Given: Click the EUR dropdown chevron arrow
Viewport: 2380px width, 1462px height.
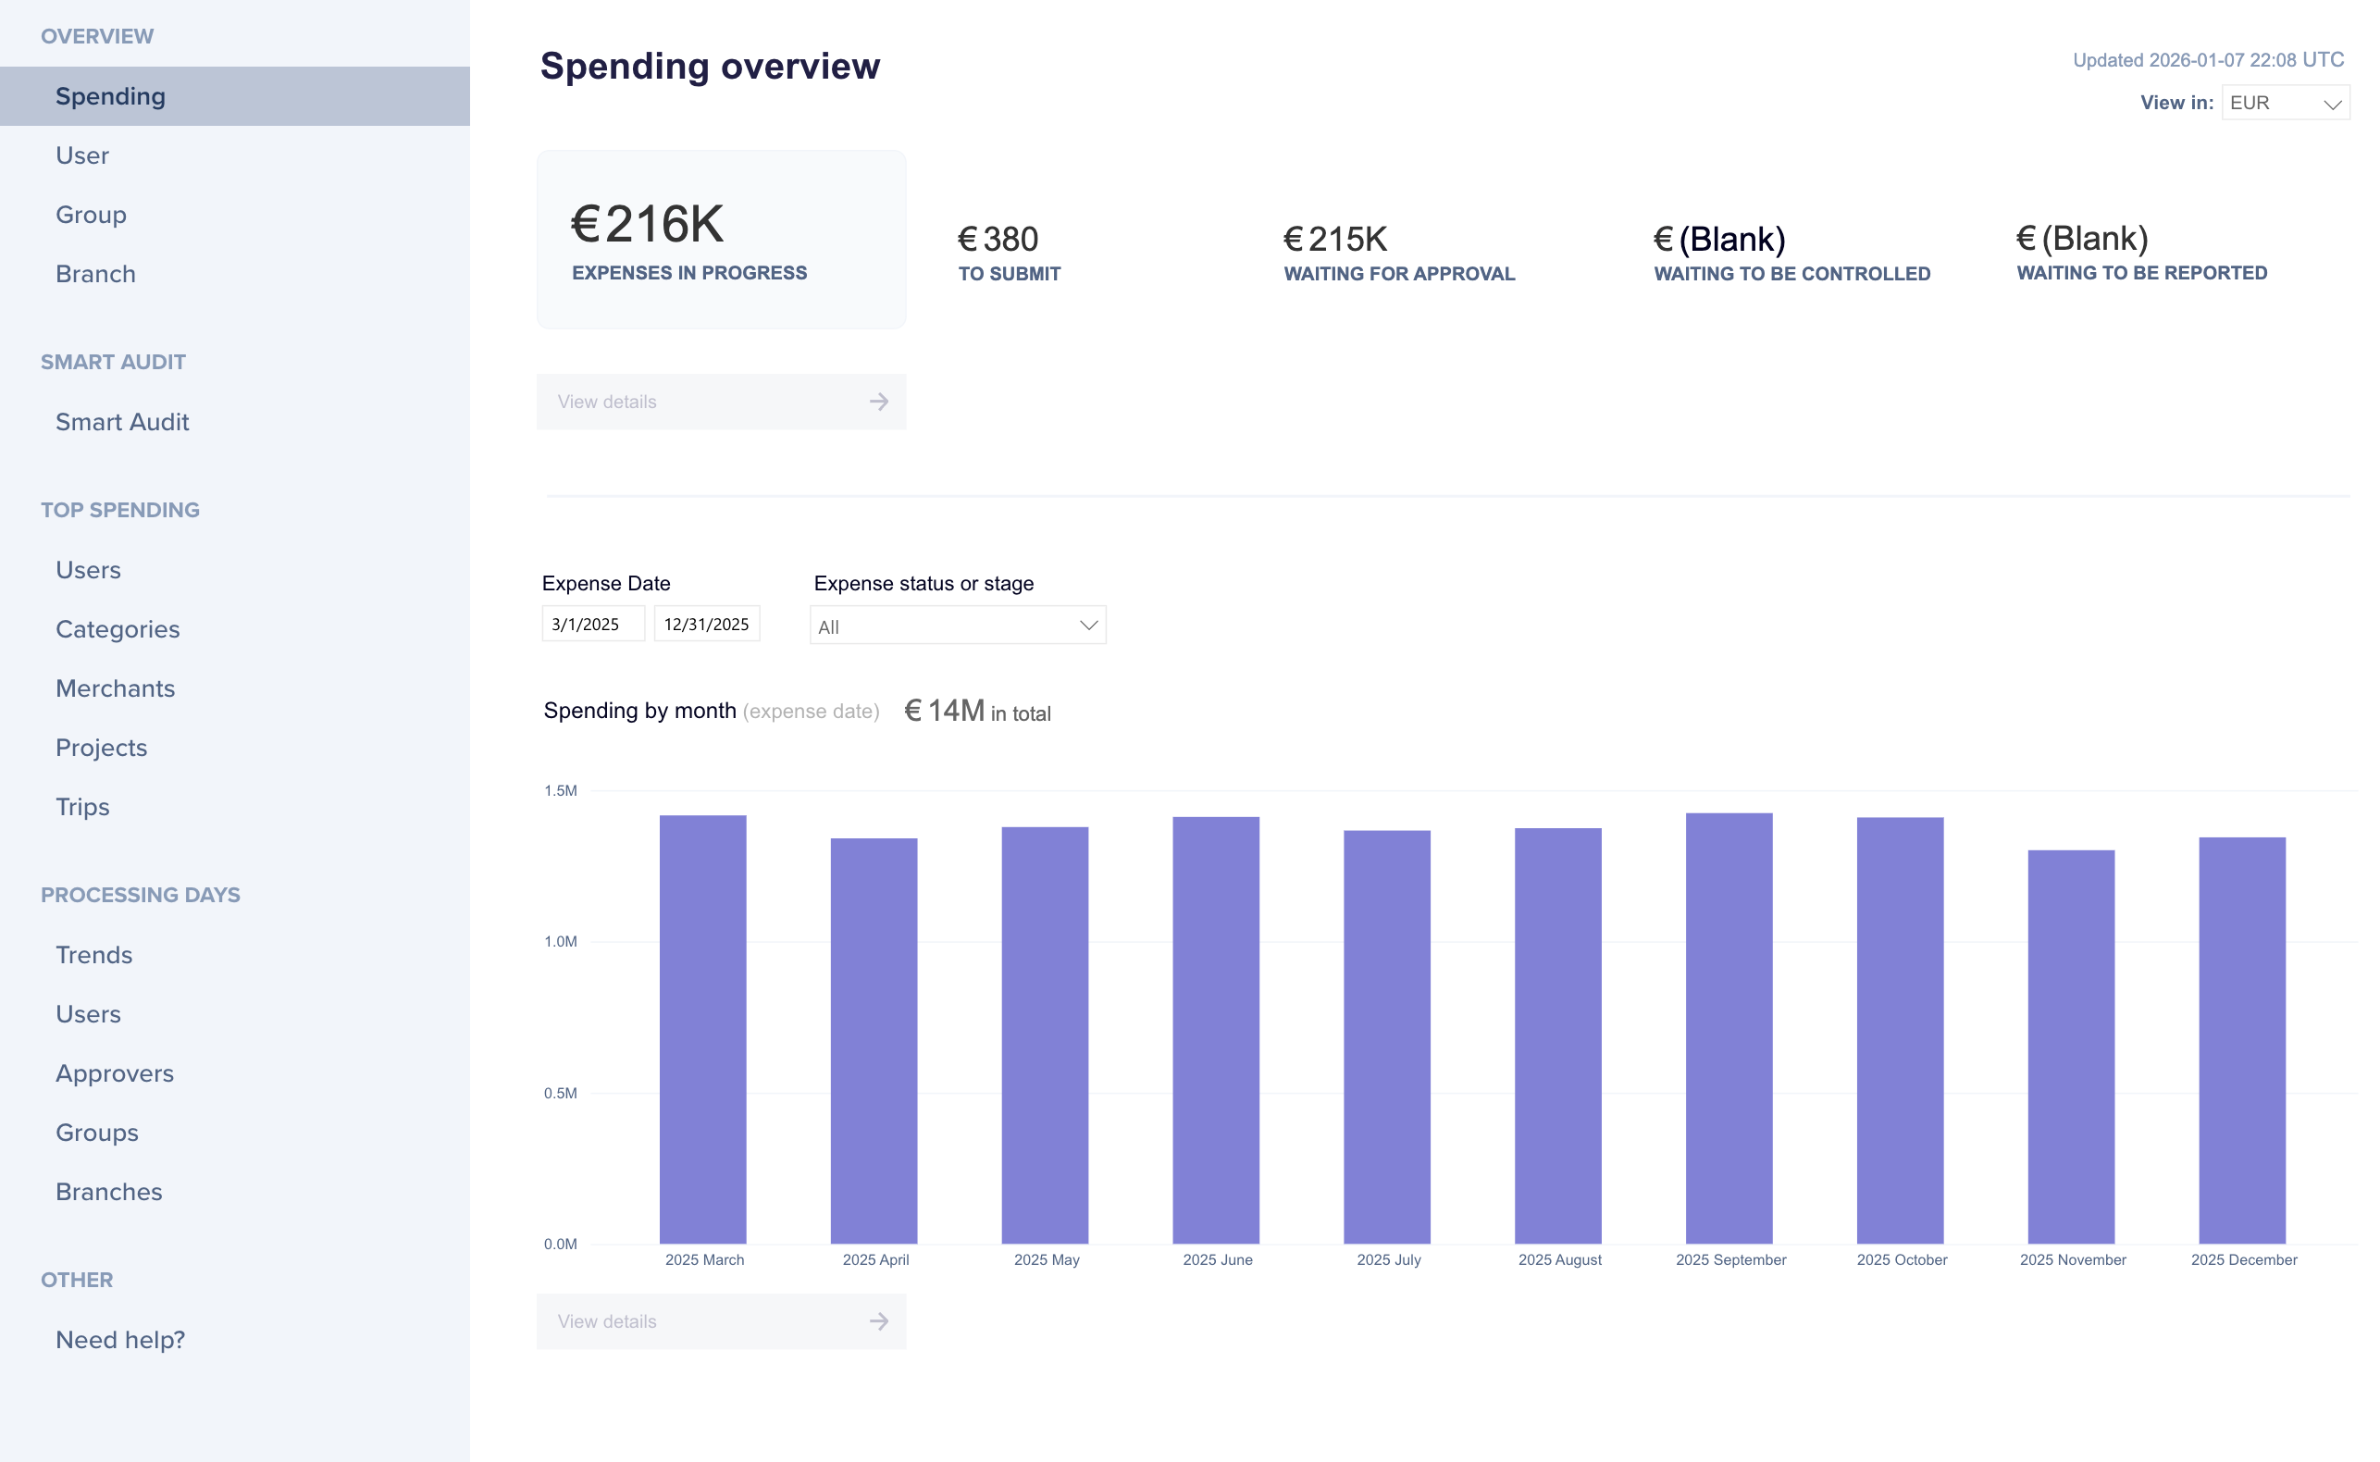Looking at the screenshot, I should pos(2332,104).
